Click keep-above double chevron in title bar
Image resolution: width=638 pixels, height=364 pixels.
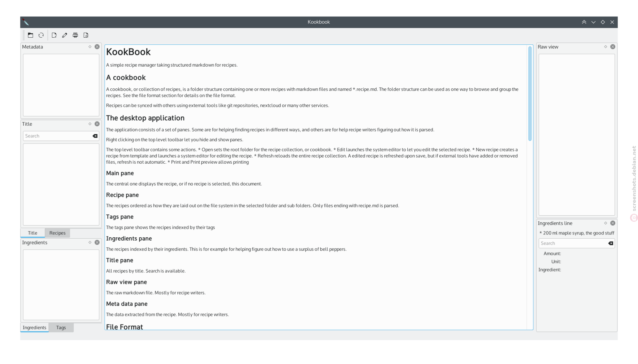click(584, 22)
